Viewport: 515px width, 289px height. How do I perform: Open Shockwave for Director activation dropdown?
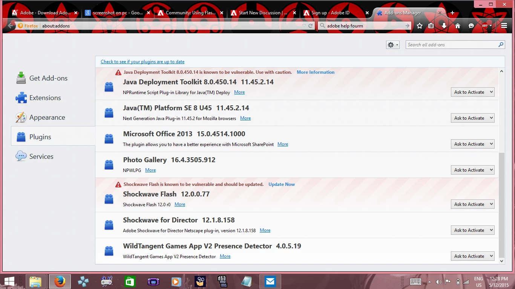coord(472,230)
